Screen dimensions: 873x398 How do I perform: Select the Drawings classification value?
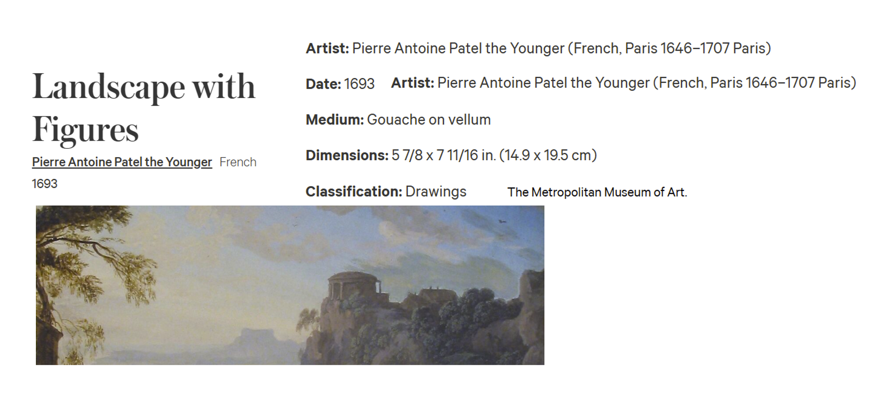(436, 192)
